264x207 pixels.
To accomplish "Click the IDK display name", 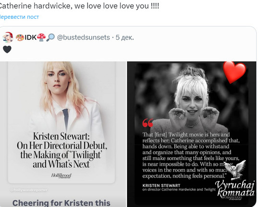I will coord(30,37).
